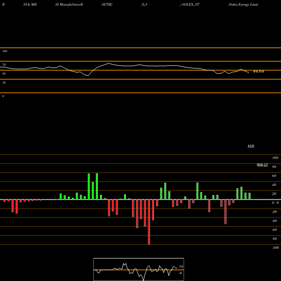
Task: Click the last green MR bar on the right
Action: [250, 196]
